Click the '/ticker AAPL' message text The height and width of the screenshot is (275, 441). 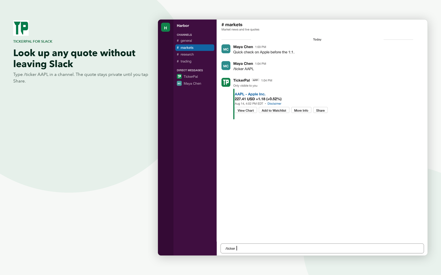[243, 69]
